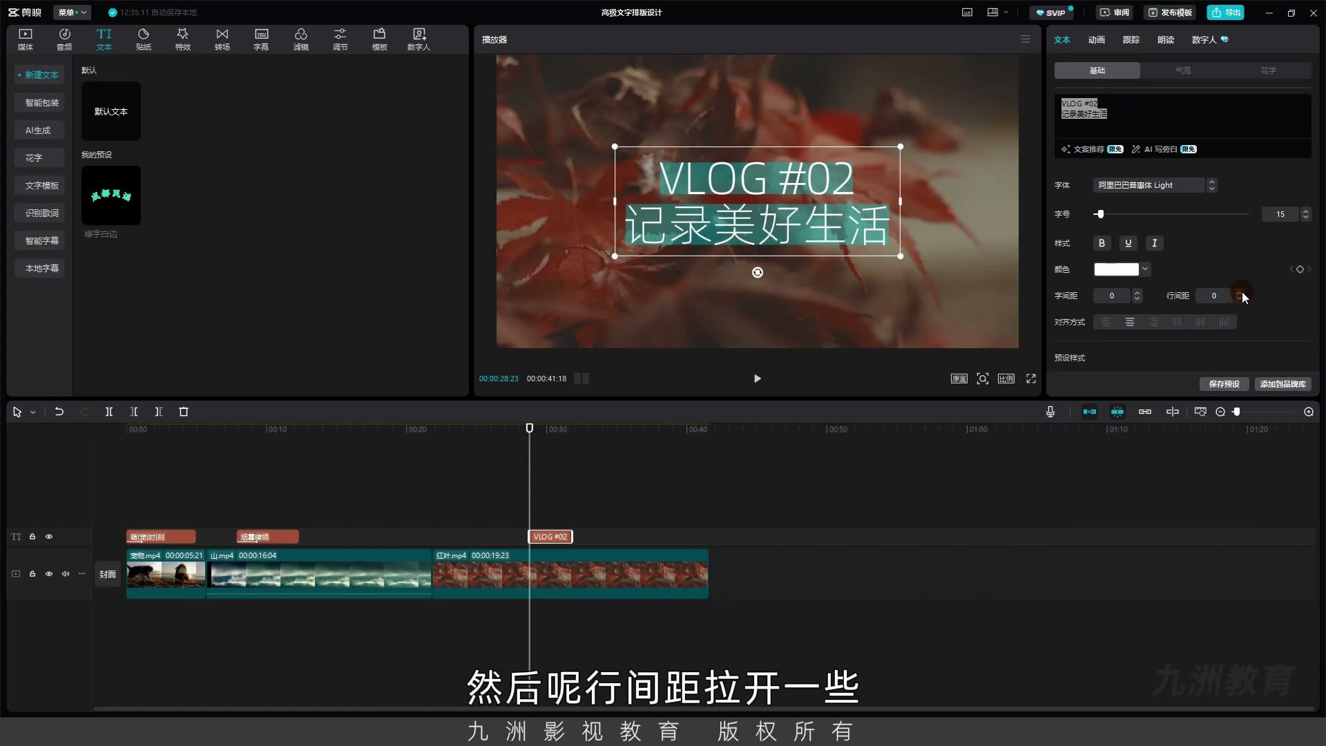The image size is (1326, 746).
Task: Open the selection tool arrow dropdown
Action: (32, 412)
